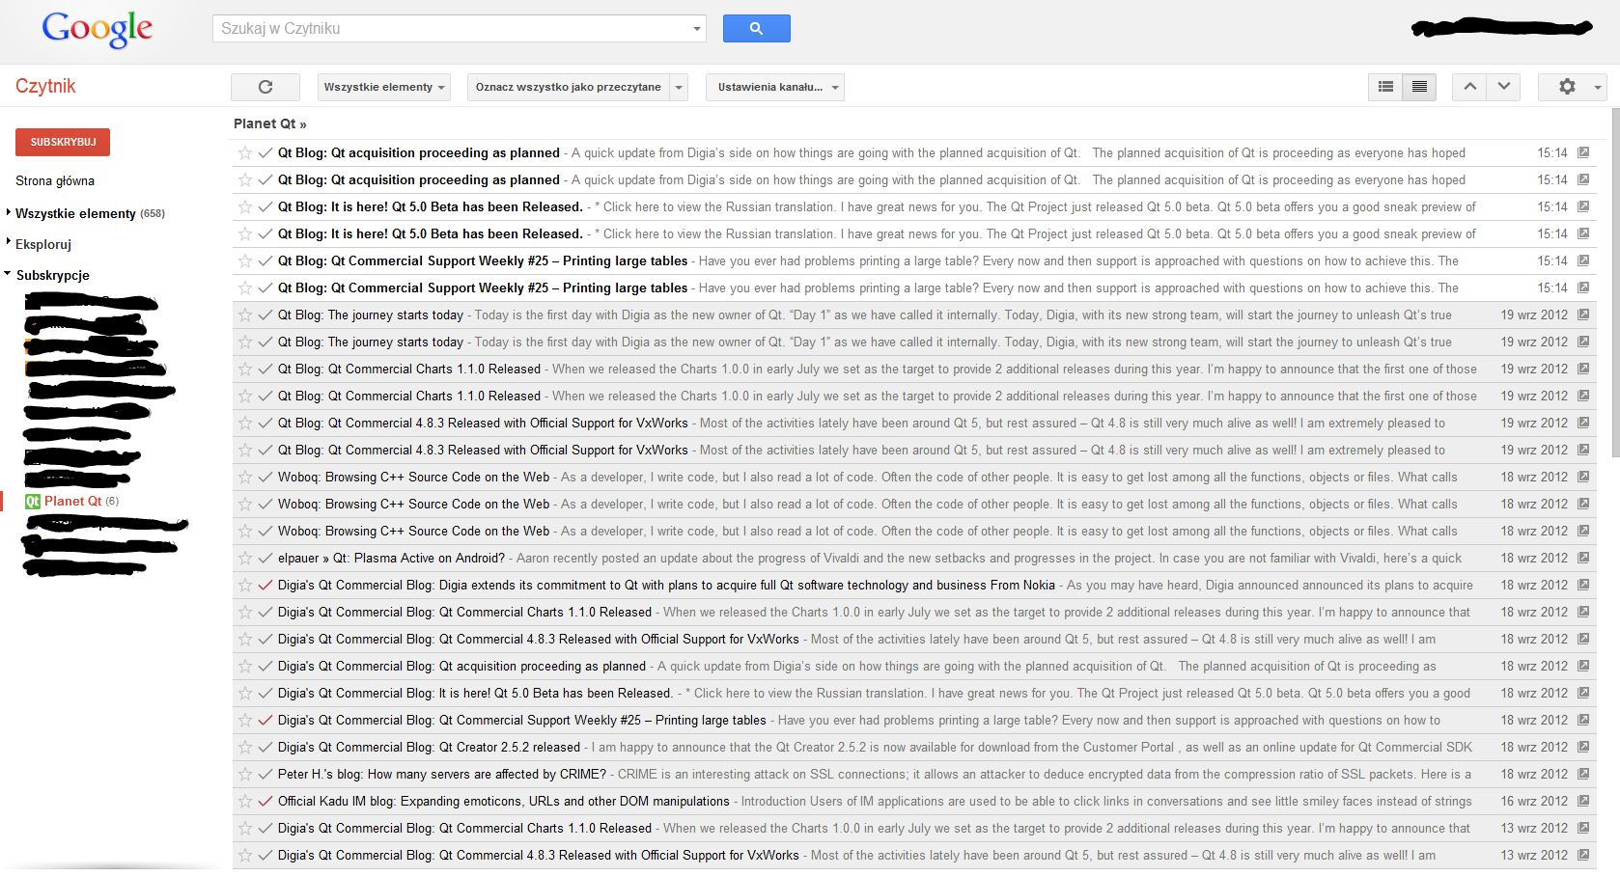Select Planet Qt (6) subscription in sidebar
The image size is (1620, 876).
tap(81, 501)
